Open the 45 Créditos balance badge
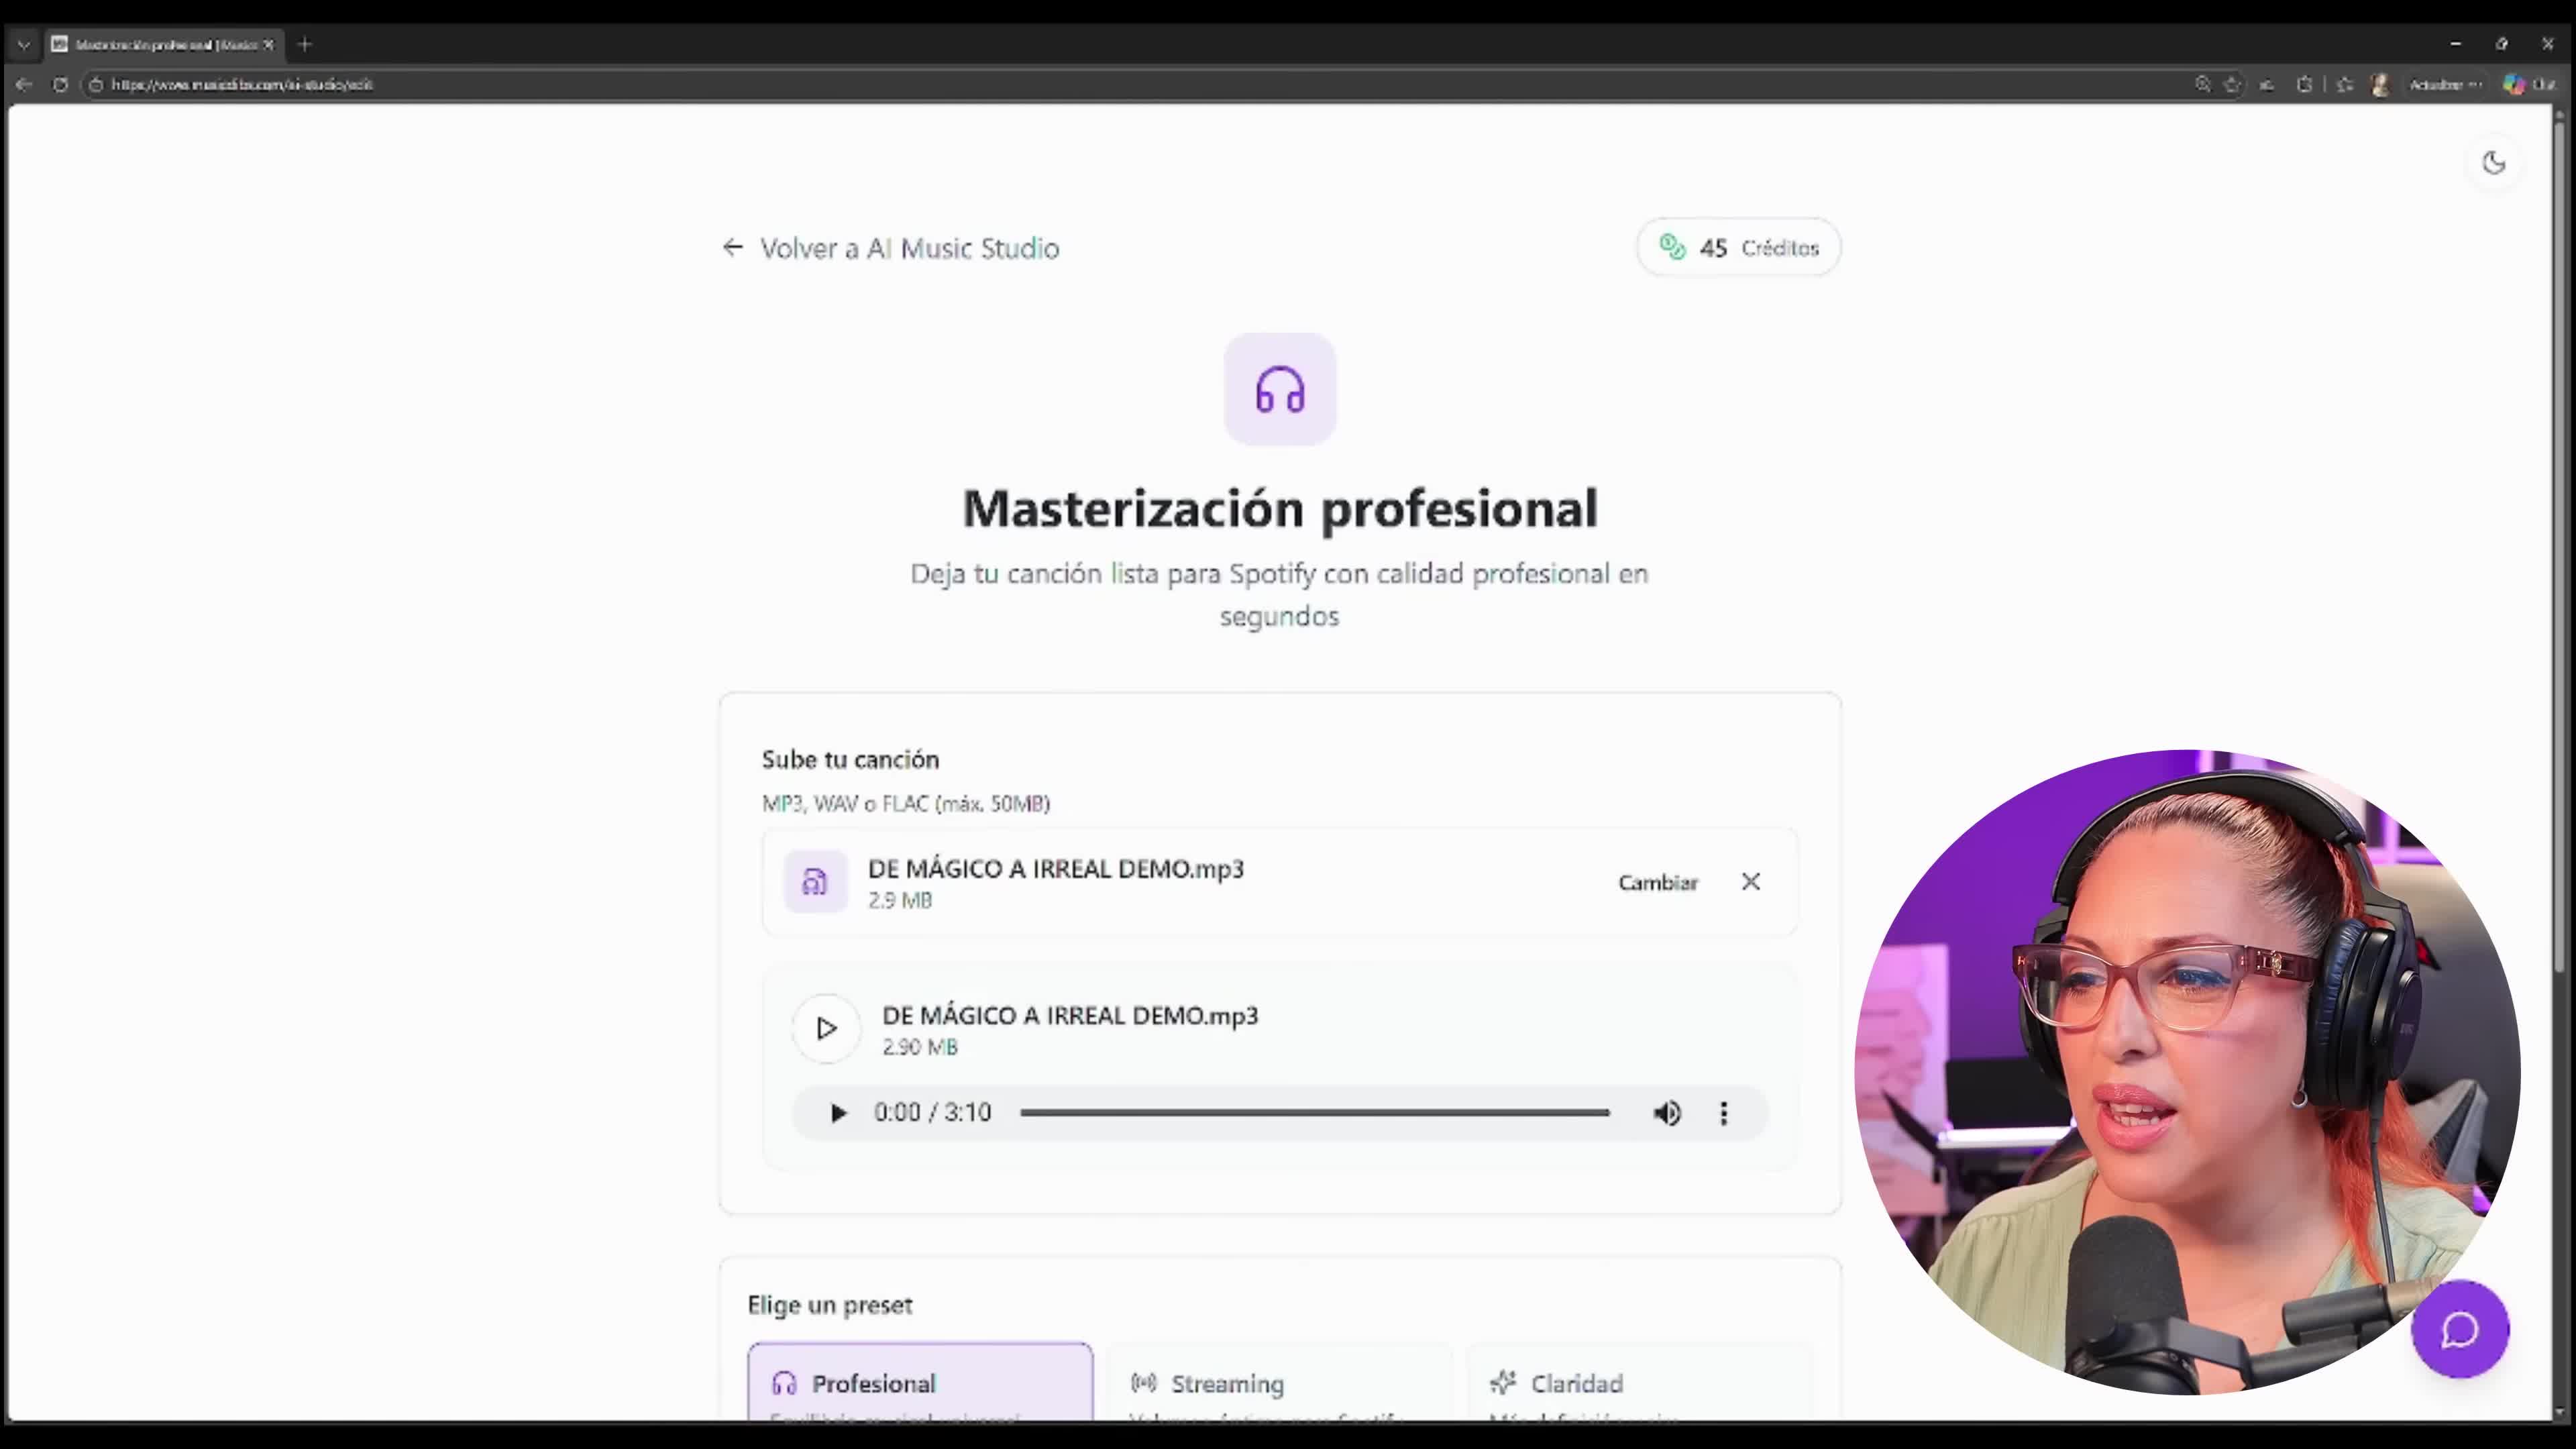The image size is (2576, 1449). click(x=1738, y=247)
